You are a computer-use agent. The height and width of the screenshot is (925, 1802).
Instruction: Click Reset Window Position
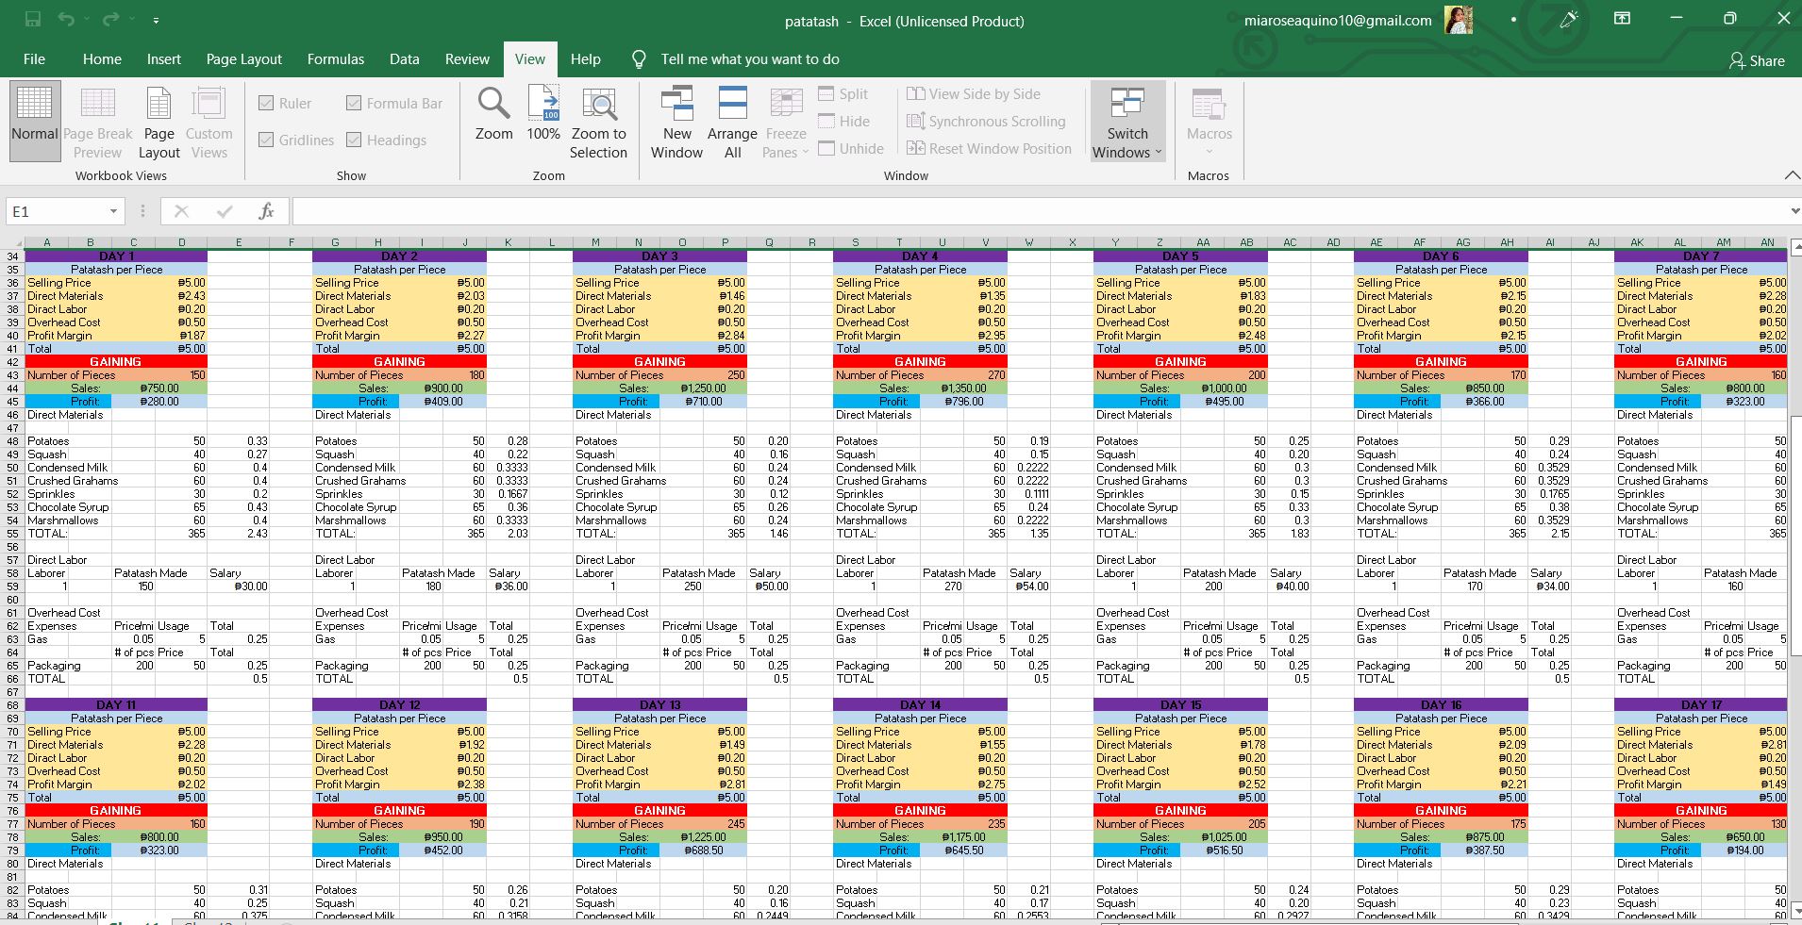(989, 149)
